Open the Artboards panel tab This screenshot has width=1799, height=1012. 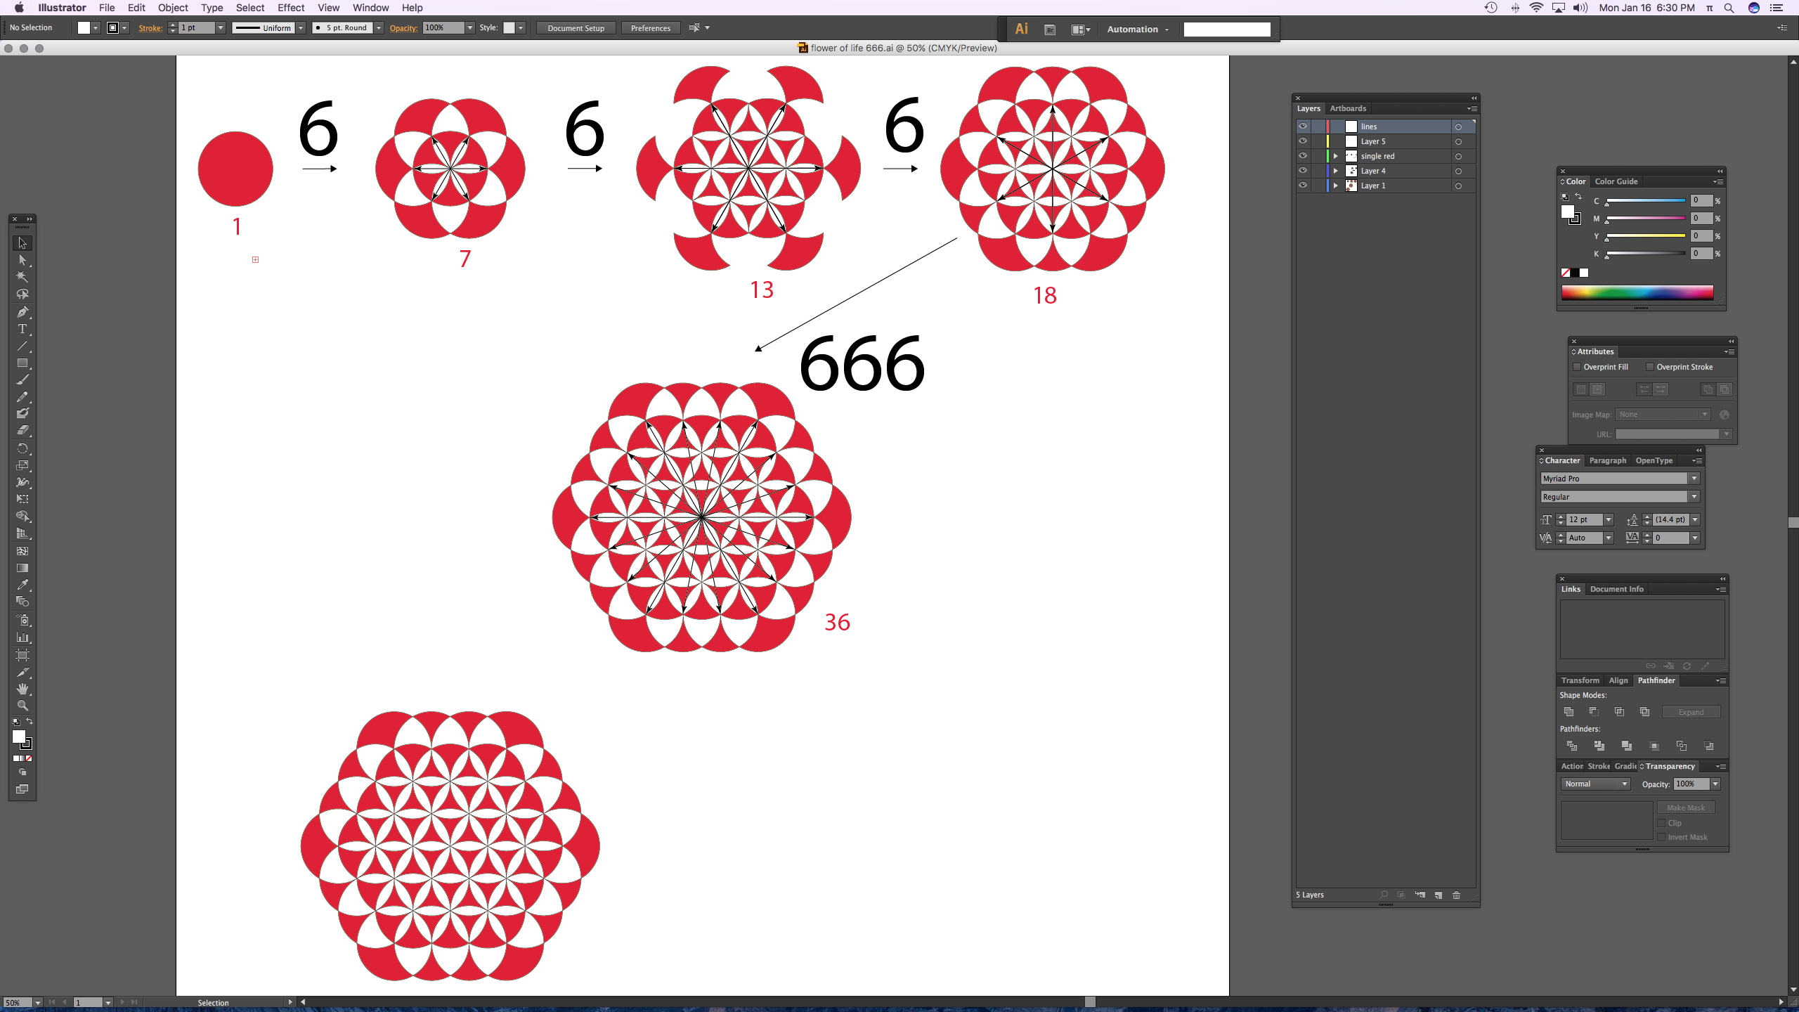[1348, 109]
